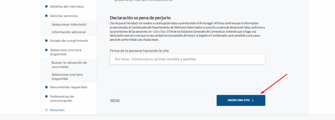Open the Solicitar servicios step
335x120 pixels.
[64, 16]
